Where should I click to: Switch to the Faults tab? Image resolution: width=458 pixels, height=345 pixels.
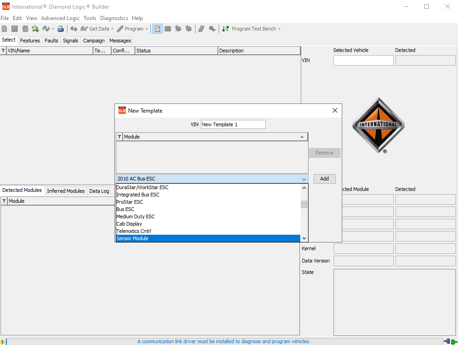click(51, 41)
